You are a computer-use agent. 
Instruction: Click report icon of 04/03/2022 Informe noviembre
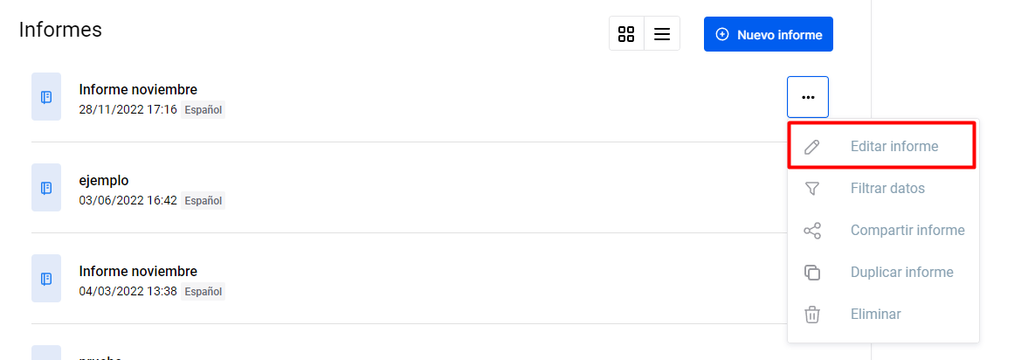click(x=46, y=279)
